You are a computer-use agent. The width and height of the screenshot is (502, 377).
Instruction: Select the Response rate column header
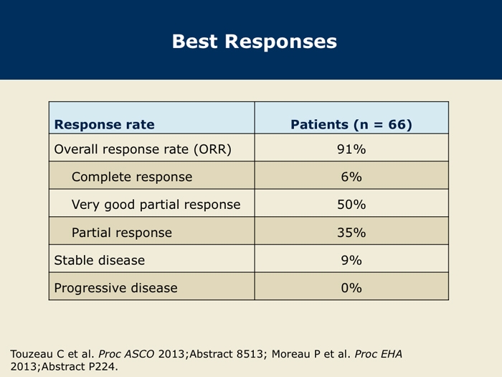click(105, 124)
